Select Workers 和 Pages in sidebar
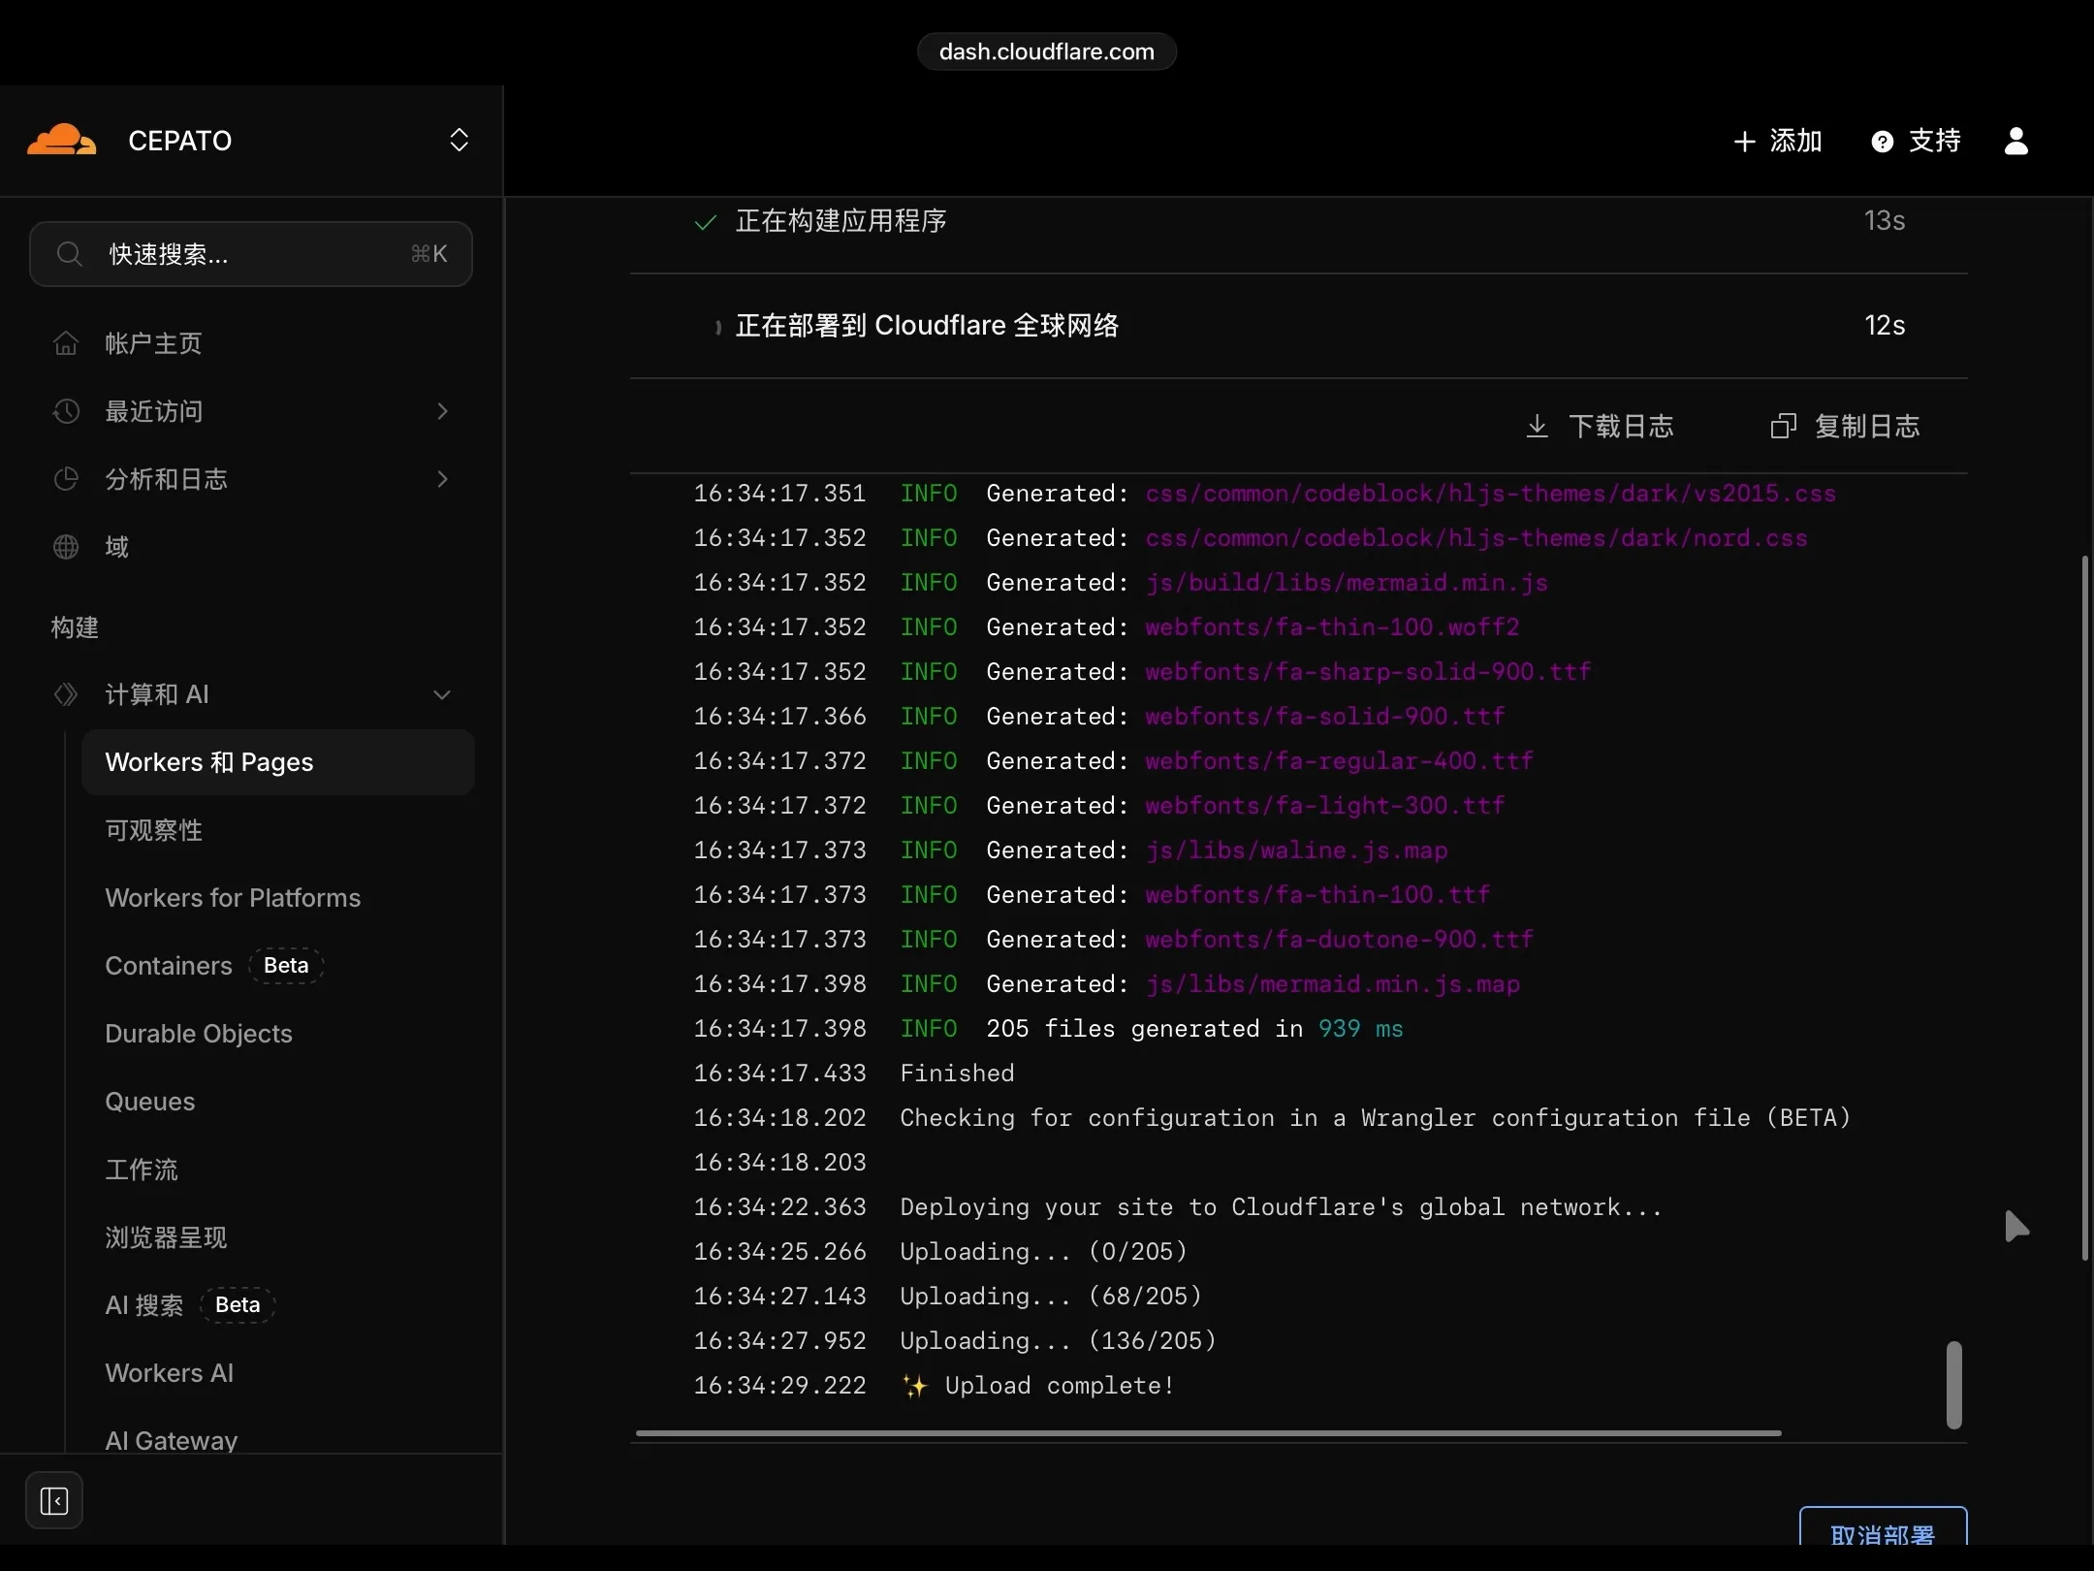Image resolution: width=2094 pixels, height=1571 pixels. coord(209,762)
